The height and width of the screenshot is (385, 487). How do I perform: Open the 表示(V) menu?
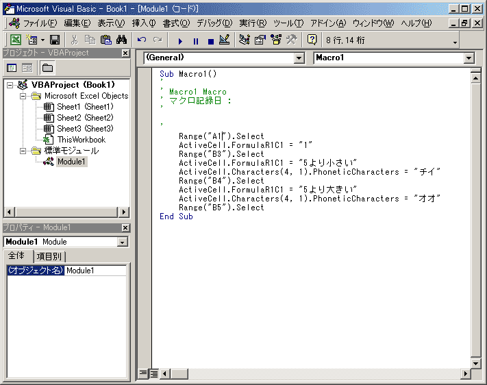(111, 23)
